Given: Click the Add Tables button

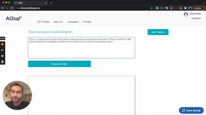Looking at the screenshot, I should [158, 32].
